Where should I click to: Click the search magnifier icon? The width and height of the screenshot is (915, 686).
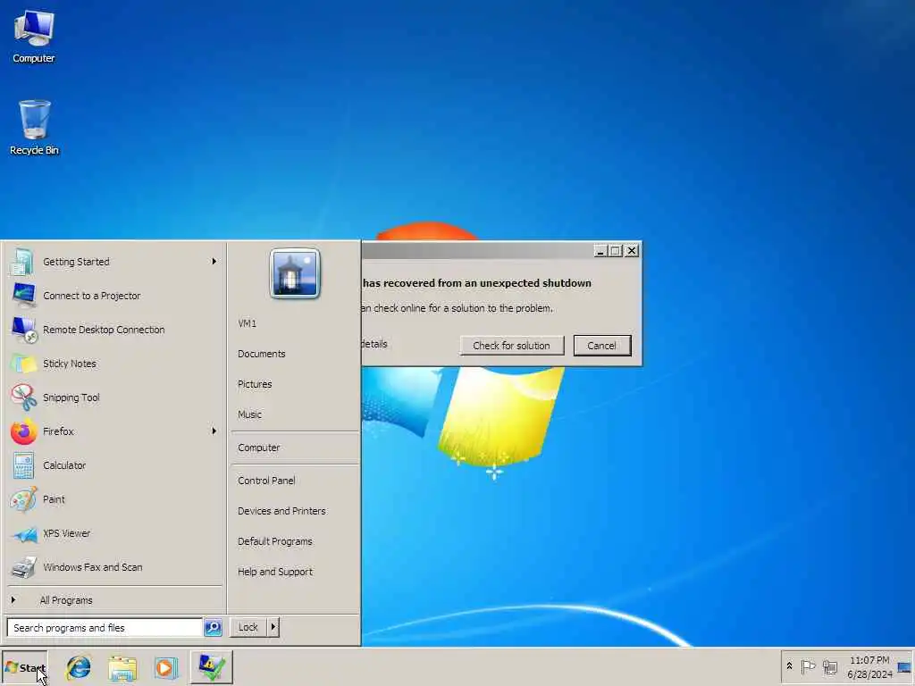(213, 628)
